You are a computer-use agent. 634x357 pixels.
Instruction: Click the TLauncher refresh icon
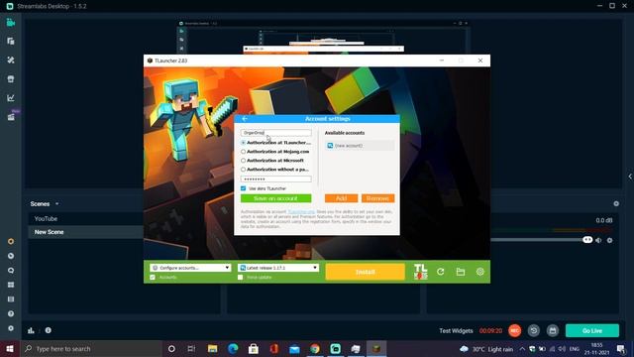click(440, 272)
